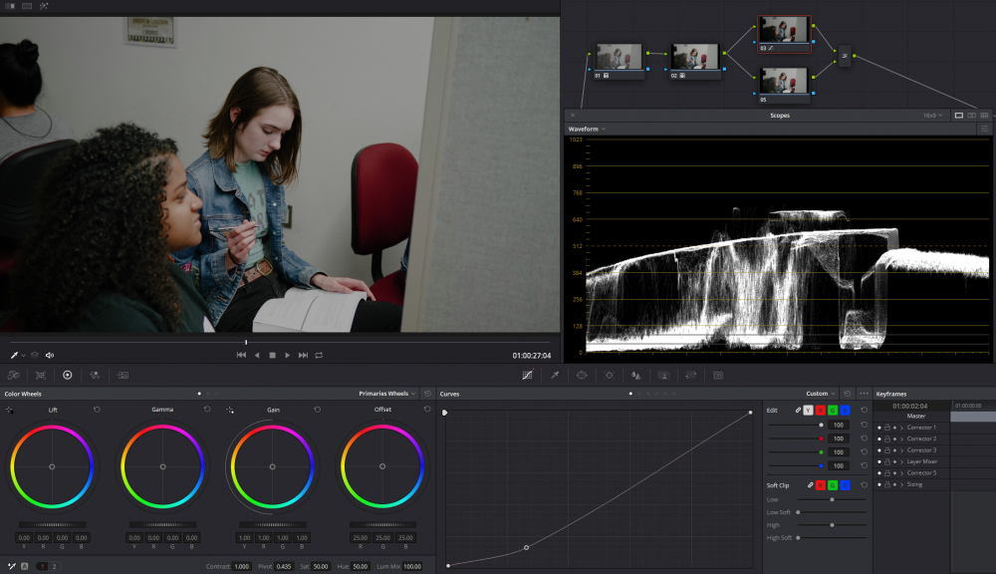Expand the Layer Mixer keyframe track

pyautogui.click(x=901, y=461)
